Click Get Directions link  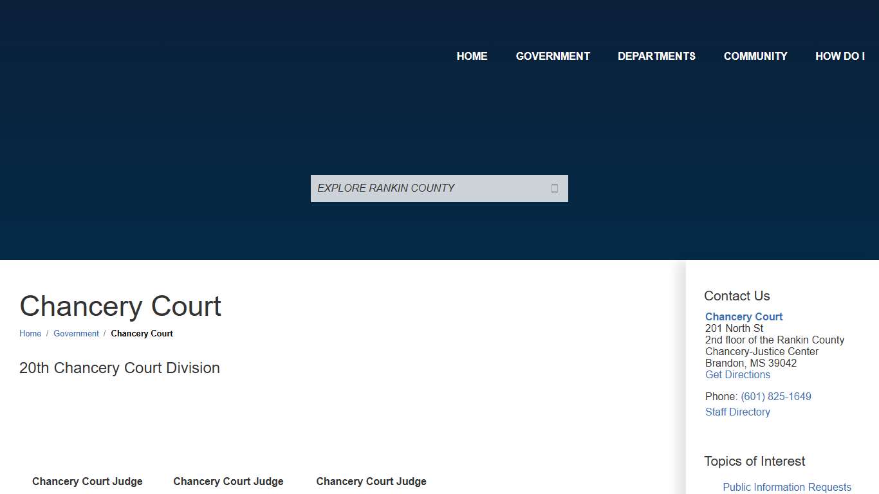[x=737, y=374]
